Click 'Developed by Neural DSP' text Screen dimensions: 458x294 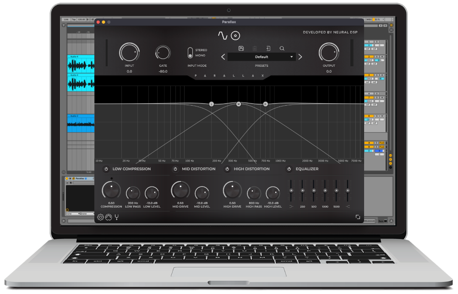[x=330, y=32]
